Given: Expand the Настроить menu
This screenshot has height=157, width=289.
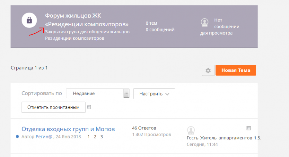Looking at the screenshot, I should tap(154, 94).
